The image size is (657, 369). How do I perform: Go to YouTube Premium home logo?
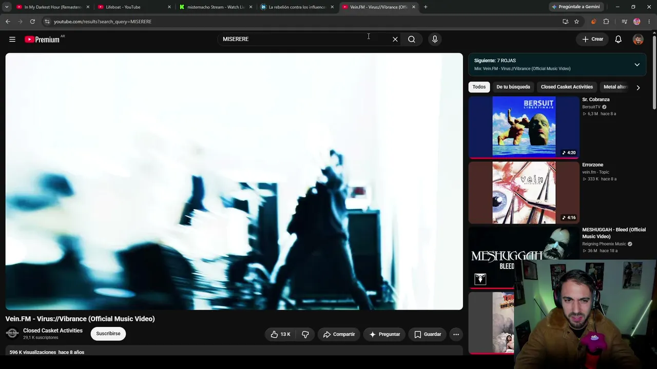(42, 39)
